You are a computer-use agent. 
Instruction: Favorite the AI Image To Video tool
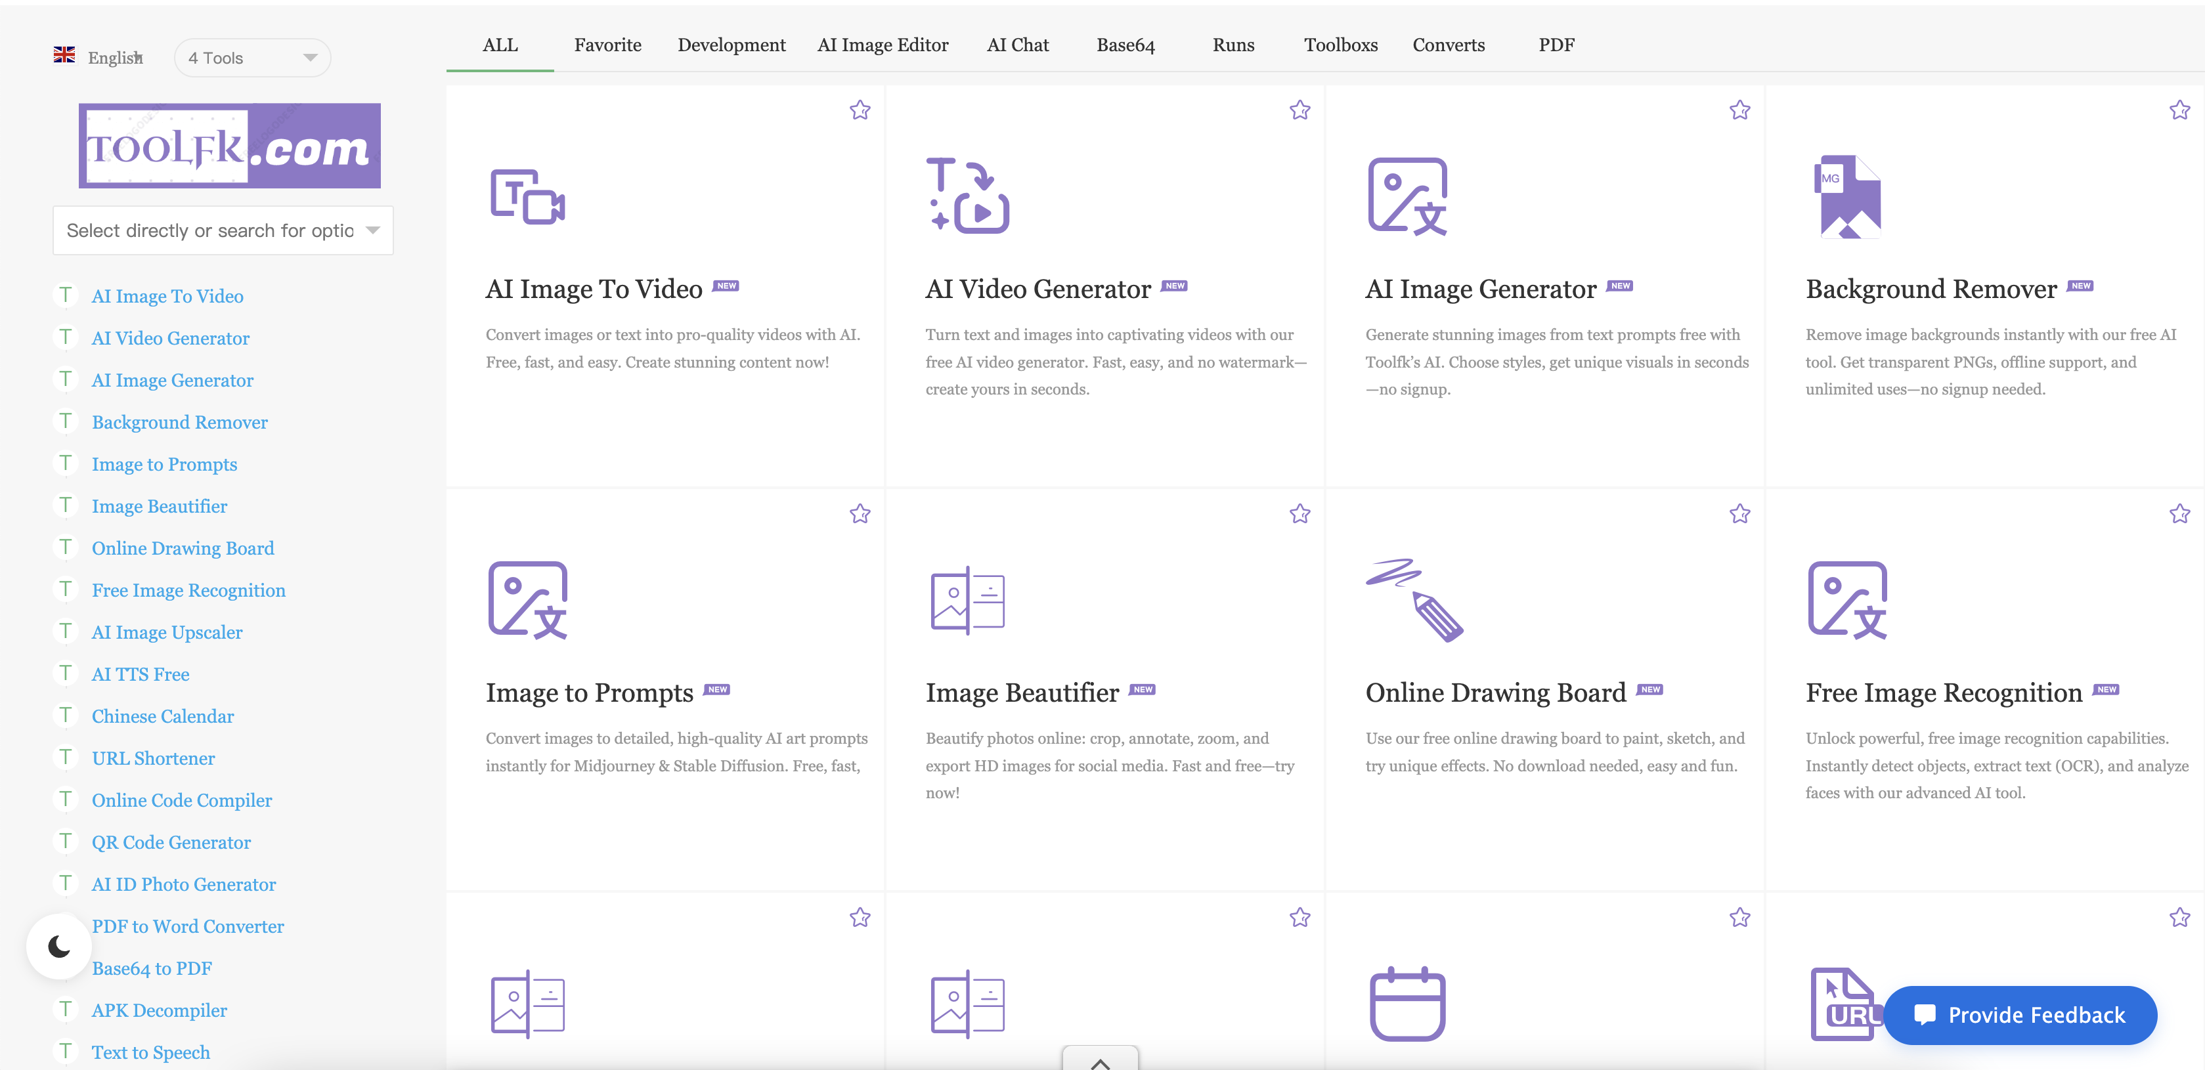(x=860, y=110)
